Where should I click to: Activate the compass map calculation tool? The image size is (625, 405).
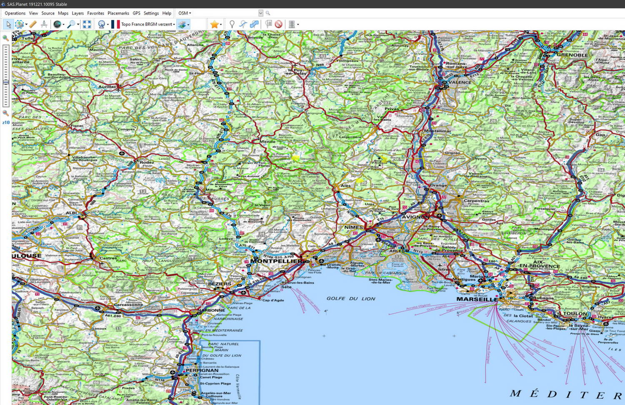point(44,25)
